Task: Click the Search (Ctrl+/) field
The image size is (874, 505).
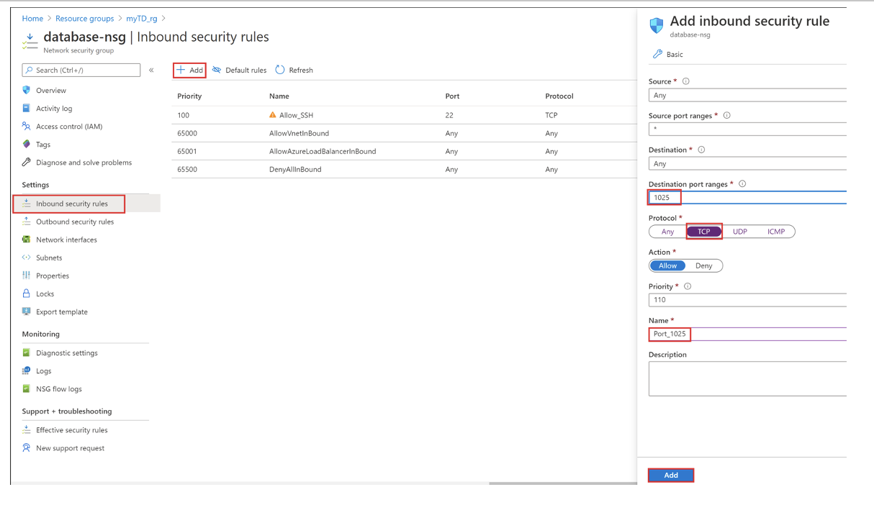Action: pos(81,70)
